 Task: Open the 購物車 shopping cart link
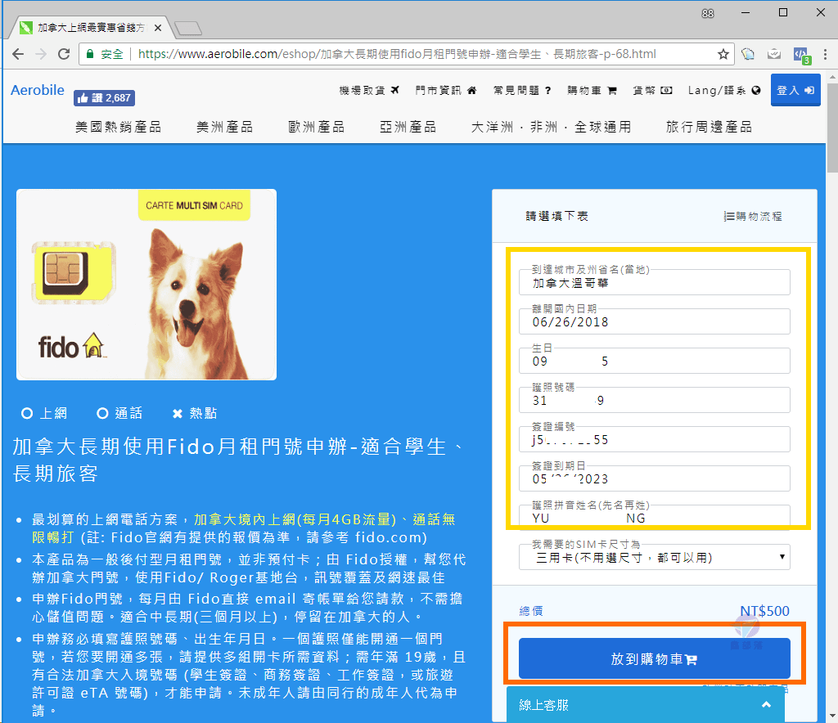point(592,90)
